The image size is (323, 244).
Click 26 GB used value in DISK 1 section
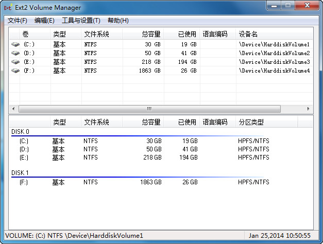coord(190,182)
